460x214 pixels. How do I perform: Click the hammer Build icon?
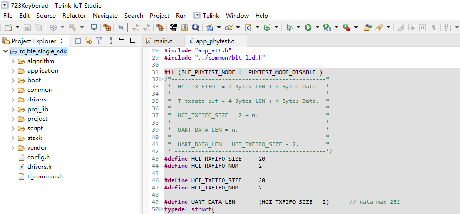pos(72,27)
